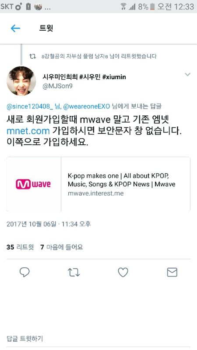The width and height of the screenshot is (197, 350).
Task: Tap the 답글 트윗하기 reply field
Action: [98, 339]
